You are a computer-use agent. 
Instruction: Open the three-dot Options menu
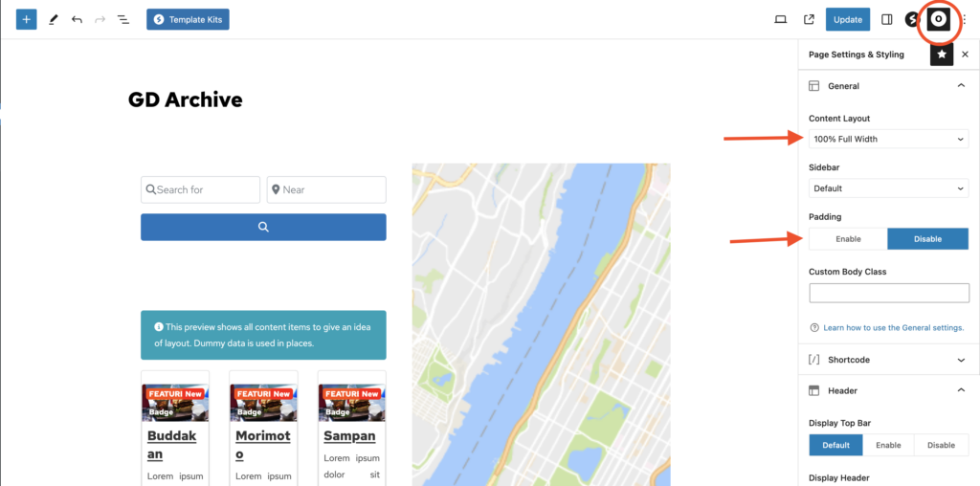pyautogui.click(x=964, y=19)
